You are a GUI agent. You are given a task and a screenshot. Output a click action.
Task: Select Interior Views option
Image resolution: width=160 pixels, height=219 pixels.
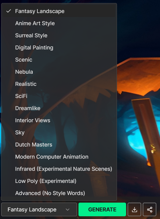(59, 120)
